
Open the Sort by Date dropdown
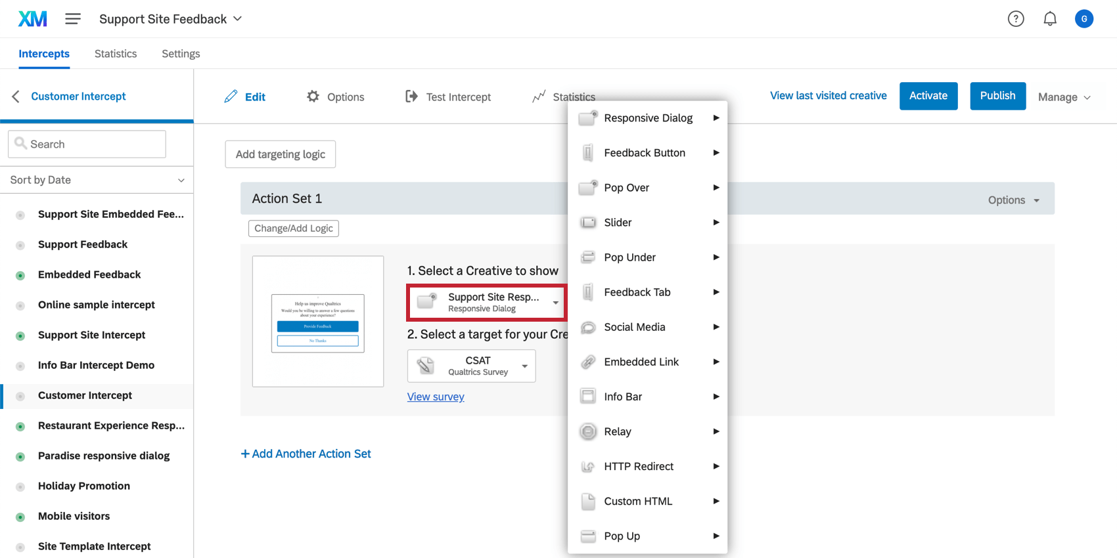pyautogui.click(x=97, y=180)
